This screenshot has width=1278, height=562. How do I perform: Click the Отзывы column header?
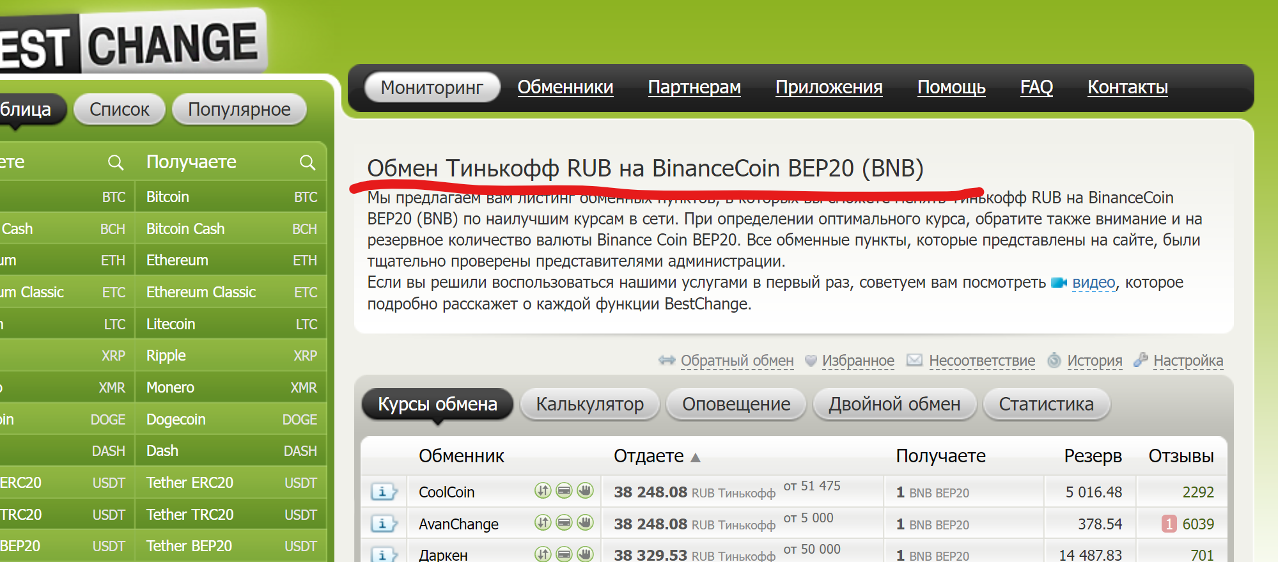tap(1181, 456)
